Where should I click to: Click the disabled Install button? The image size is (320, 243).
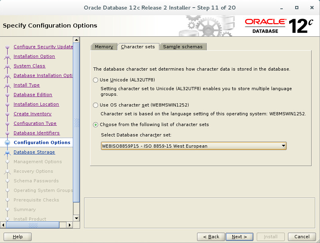271,237
